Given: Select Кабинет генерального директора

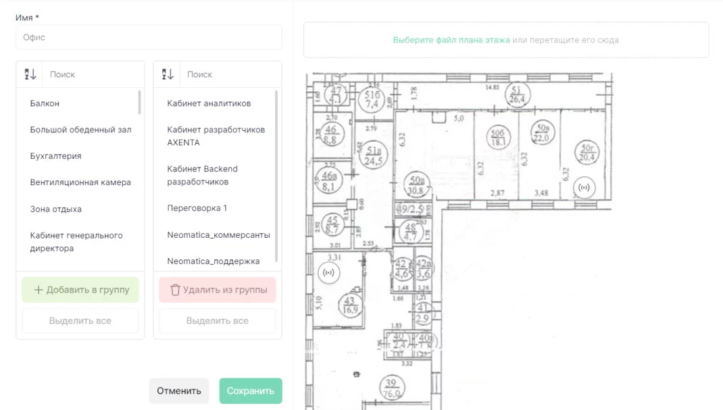Looking at the screenshot, I should click(x=76, y=242).
